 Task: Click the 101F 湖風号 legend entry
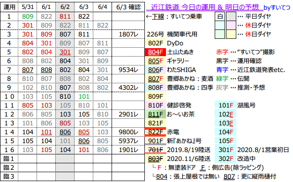pyautogui.click(x=235, y=106)
